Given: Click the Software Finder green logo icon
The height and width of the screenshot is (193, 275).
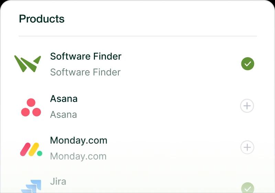Looking at the screenshot, I should tap(27, 64).
